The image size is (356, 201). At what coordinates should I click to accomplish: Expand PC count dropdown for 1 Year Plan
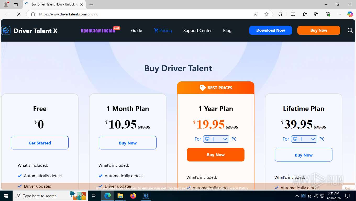(216, 139)
